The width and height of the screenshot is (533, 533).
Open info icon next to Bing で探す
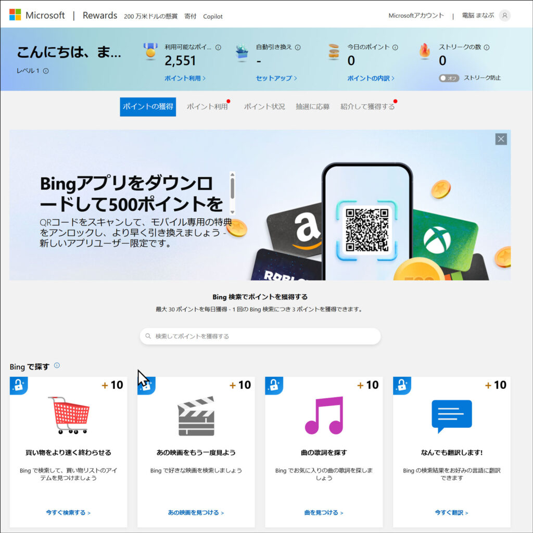(x=57, y=365)
